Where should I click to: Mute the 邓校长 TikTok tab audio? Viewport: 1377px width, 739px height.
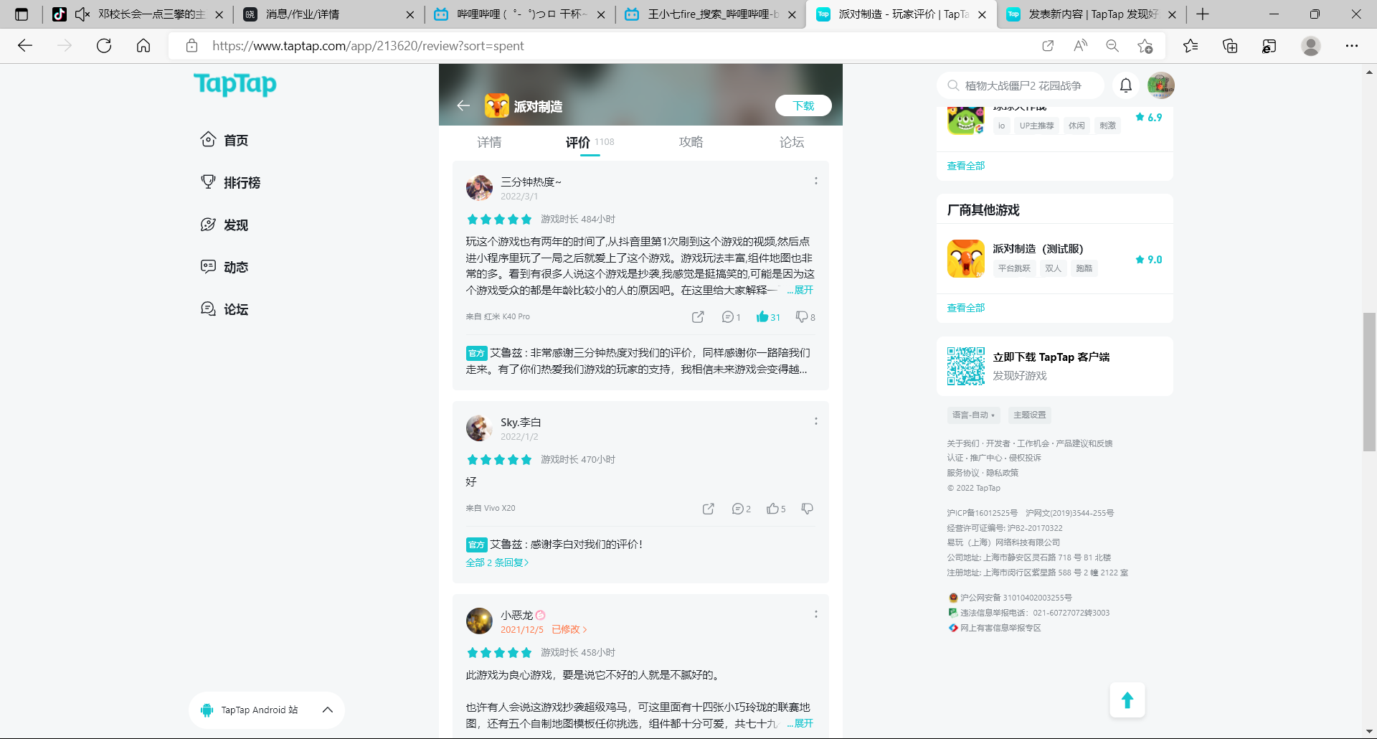click(82, 14)
